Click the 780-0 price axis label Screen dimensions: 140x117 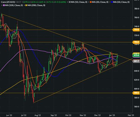click(x=137, y=9)
